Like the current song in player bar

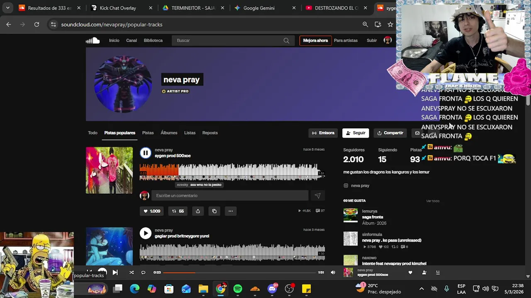click(x=410, y=272)
